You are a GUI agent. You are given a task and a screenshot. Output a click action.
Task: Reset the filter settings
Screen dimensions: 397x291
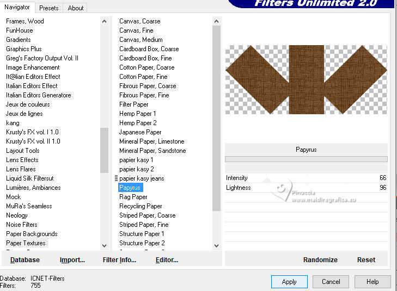366,259
